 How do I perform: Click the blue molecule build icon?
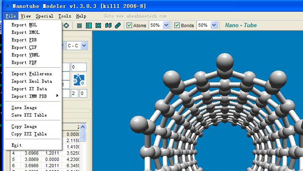click(x=79, y=80)
